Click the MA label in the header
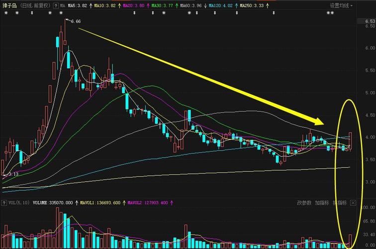The width and height of the screenshot is (376, 249). pyautogui.click(x=62, y=5)
